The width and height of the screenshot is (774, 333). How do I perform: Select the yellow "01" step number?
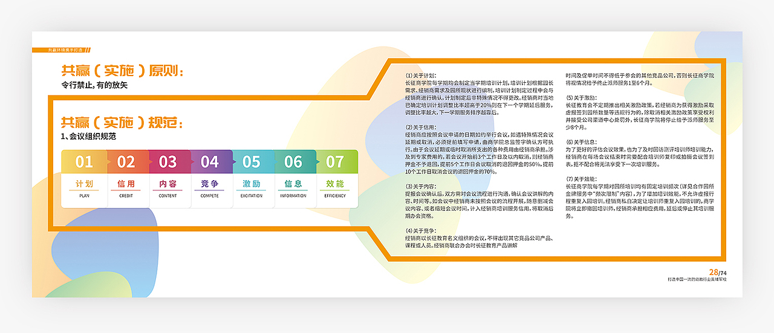point(84,162)
